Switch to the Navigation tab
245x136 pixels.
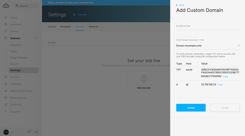(65, 27)
